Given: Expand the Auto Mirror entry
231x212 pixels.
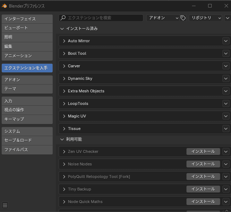Looking at the screenshot, I should tap(64, 41).
